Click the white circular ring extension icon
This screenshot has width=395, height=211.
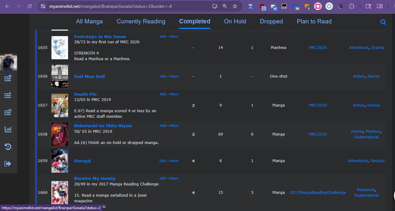[x=329, y=6]
